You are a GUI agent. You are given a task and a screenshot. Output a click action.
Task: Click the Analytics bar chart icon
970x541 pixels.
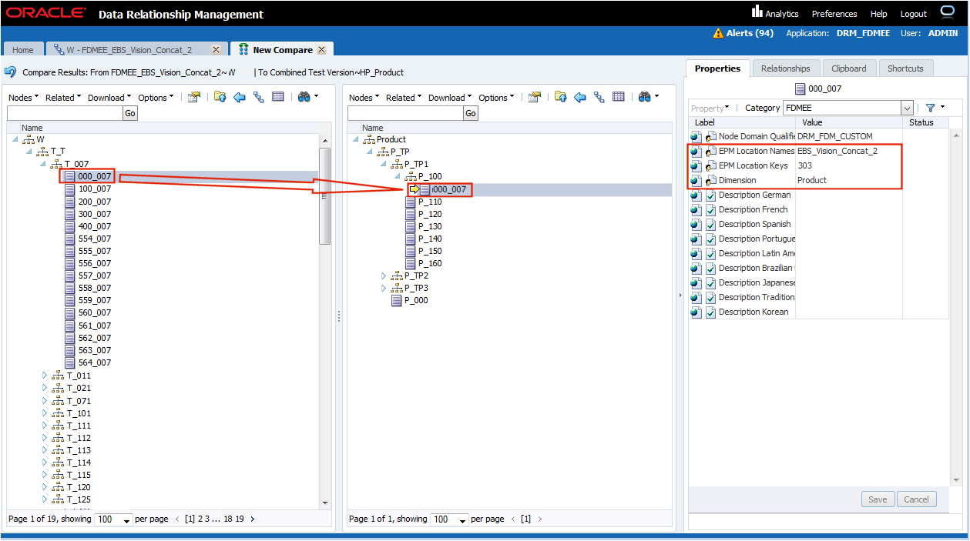[x=757, y=12]
